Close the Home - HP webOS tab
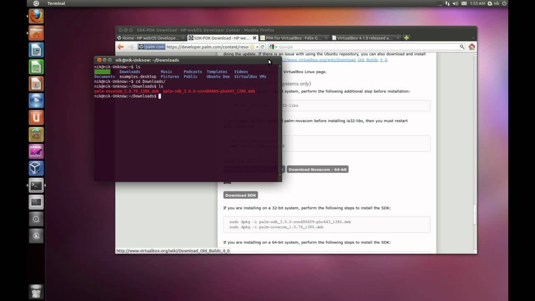This screenshot has height=301, width=535. (183, 38)
